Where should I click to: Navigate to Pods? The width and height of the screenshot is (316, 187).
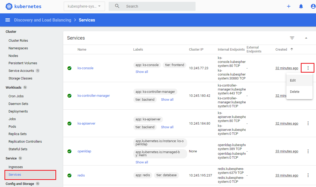tap(12, 126)
